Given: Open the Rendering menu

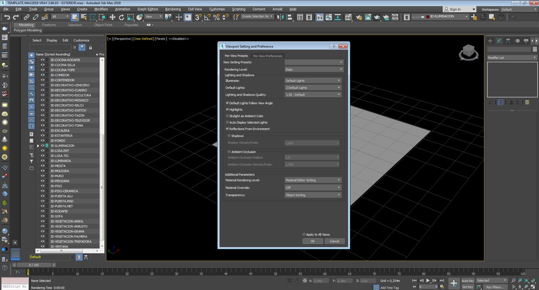Looking at the screenshot, I should coord(173,9).
